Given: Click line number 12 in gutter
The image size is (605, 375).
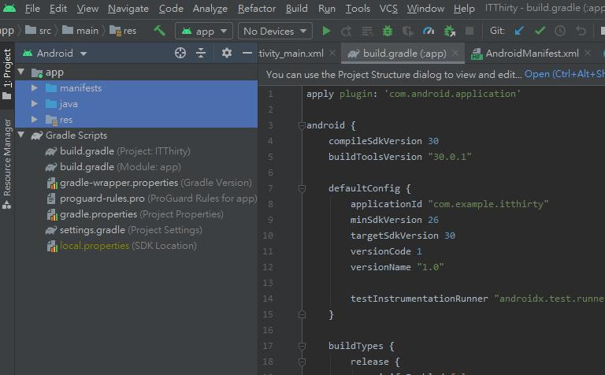Looking at the screenshot, I should [268, 267].
